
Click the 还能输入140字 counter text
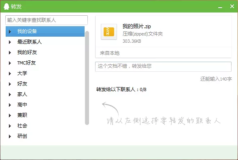point(216,79)
